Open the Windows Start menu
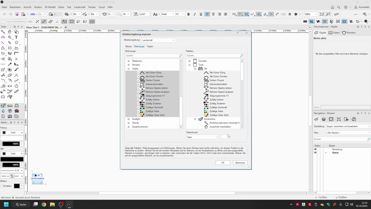 6,204
